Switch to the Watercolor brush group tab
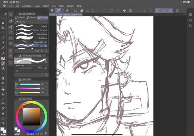194x136 pixels. [x=20, y=18]
